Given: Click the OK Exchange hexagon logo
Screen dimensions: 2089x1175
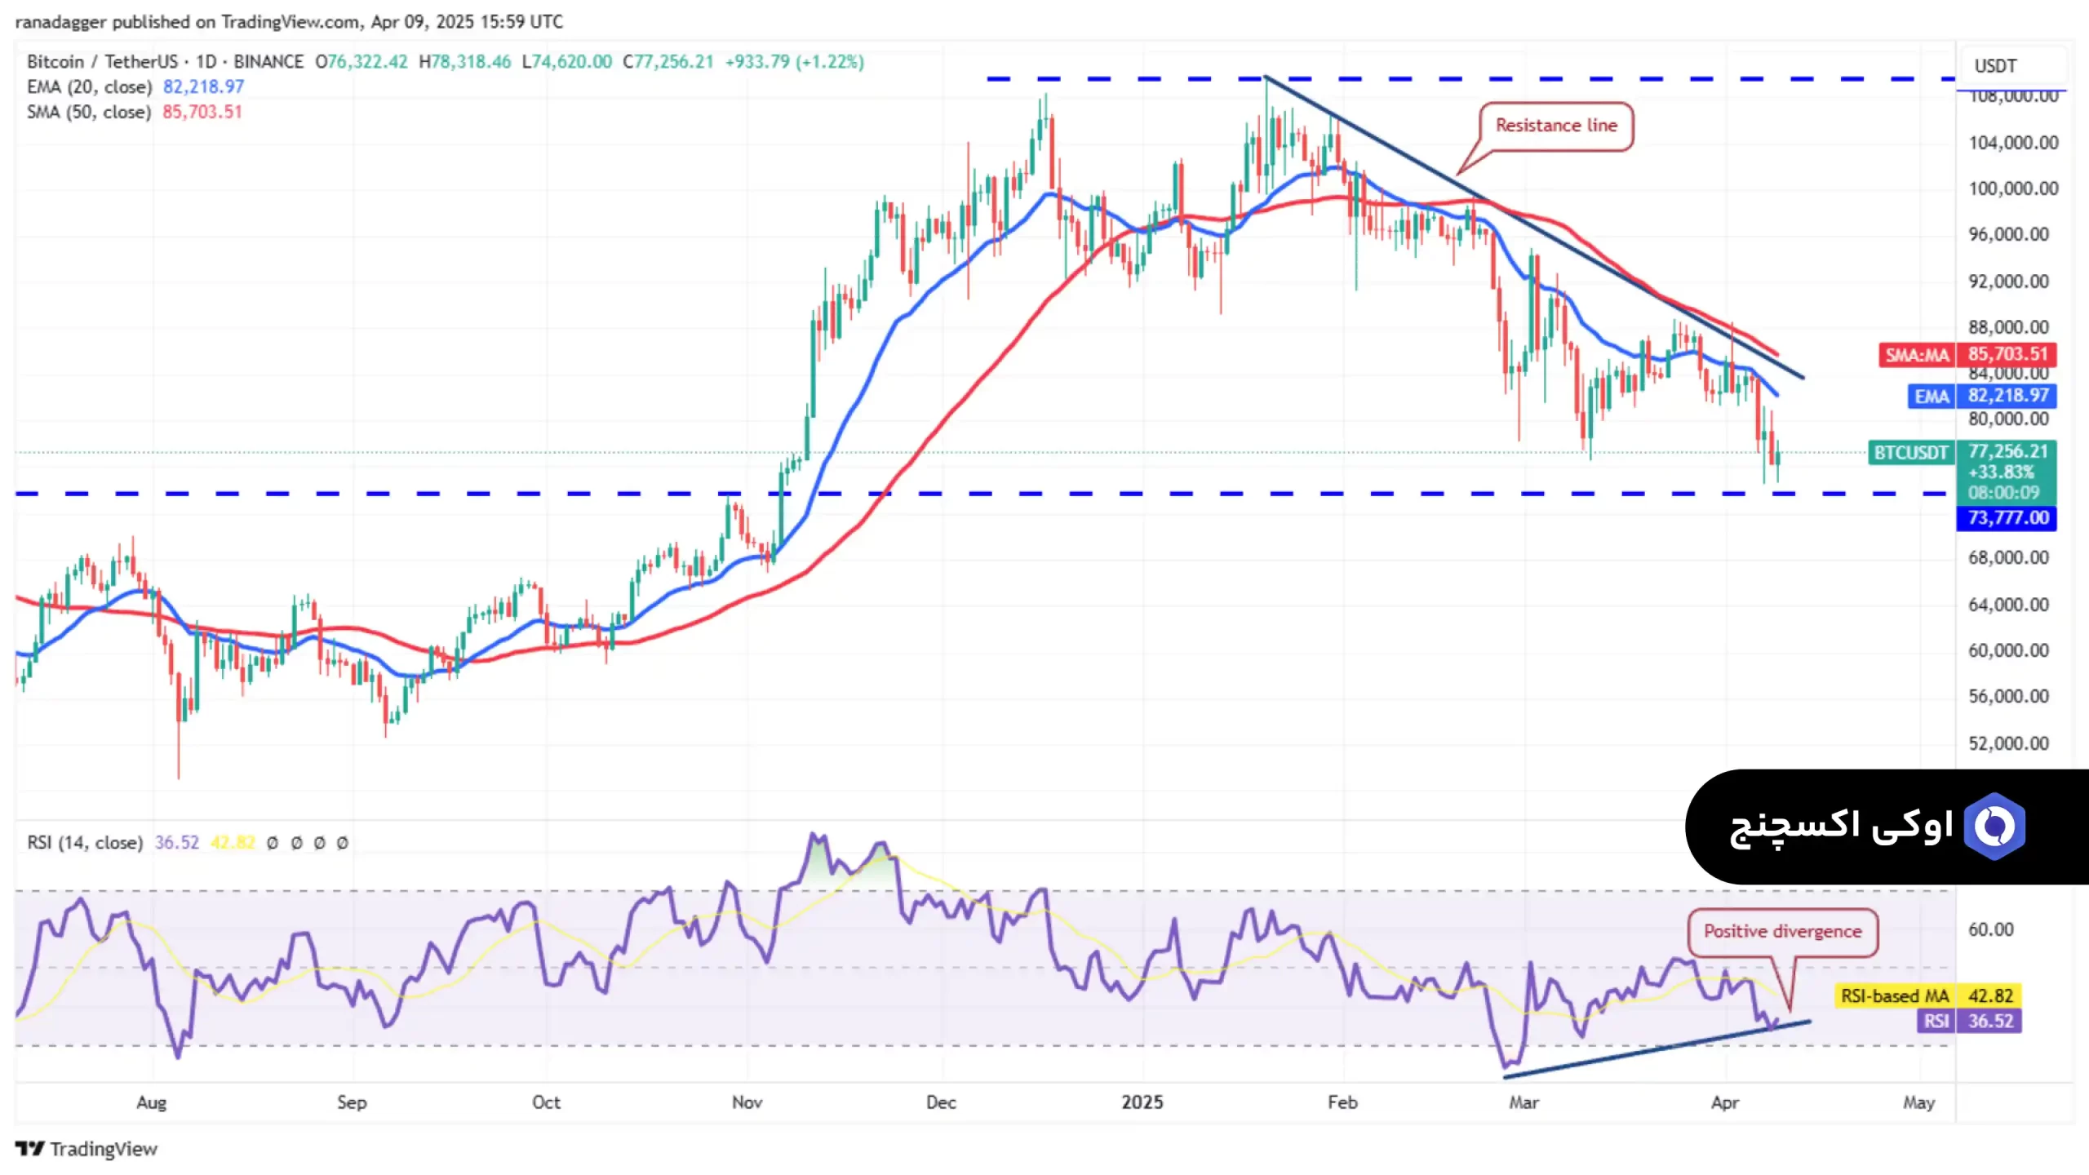Looking at the screenshot, I should 1994,827.
